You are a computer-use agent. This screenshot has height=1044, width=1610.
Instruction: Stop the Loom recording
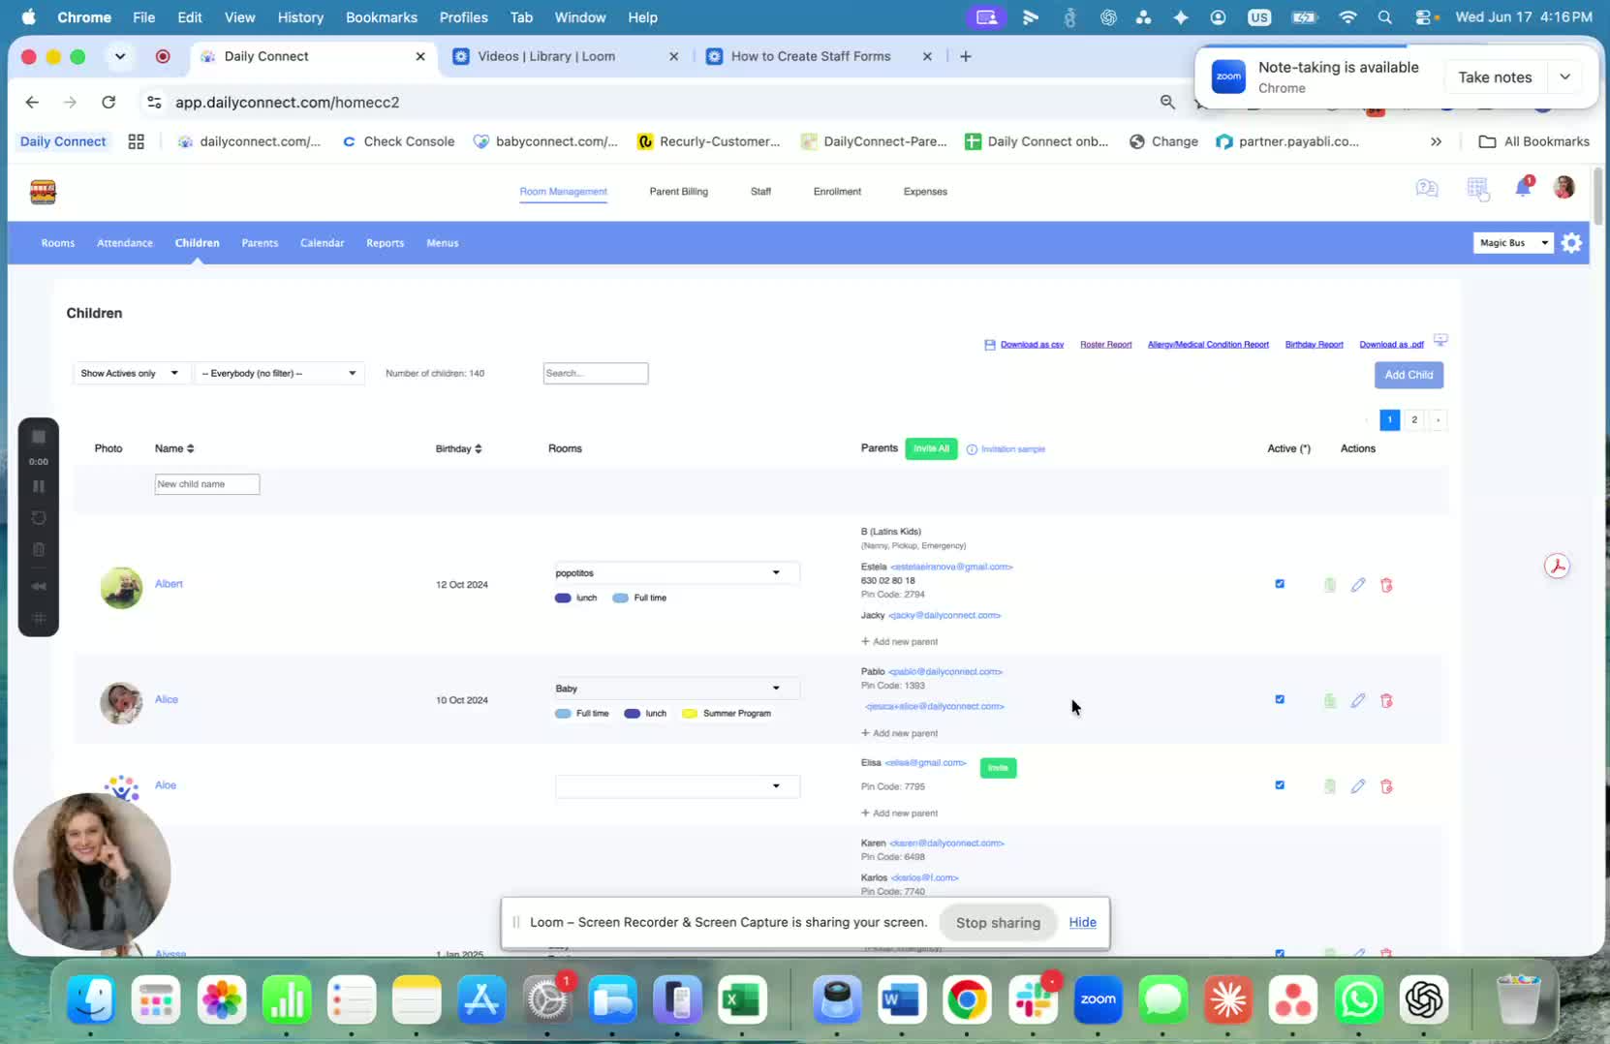pos(39,437)
